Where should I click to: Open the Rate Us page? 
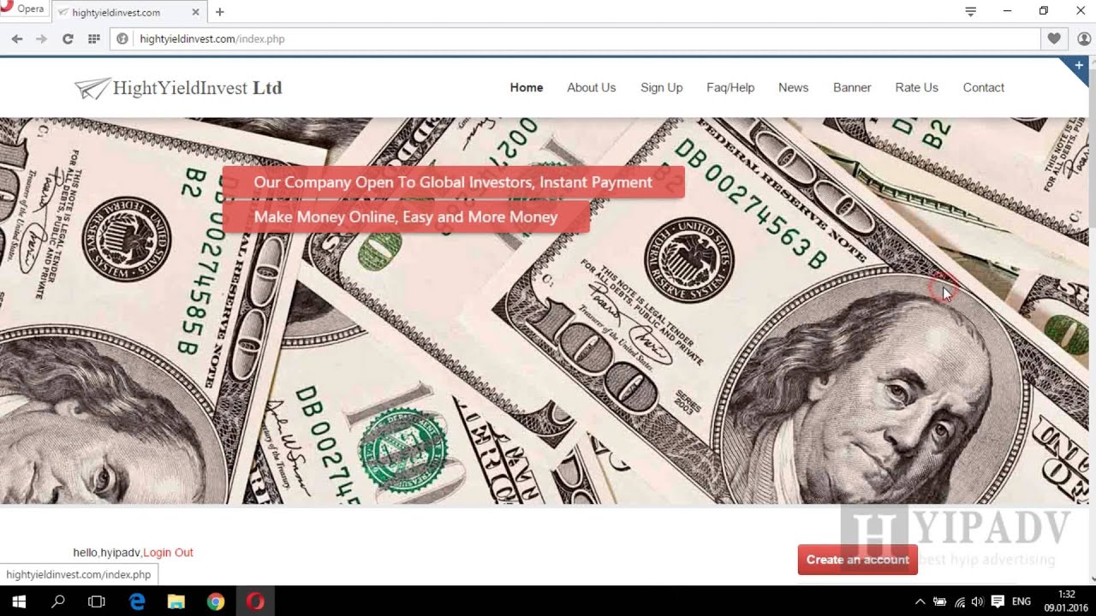point(916,87)
